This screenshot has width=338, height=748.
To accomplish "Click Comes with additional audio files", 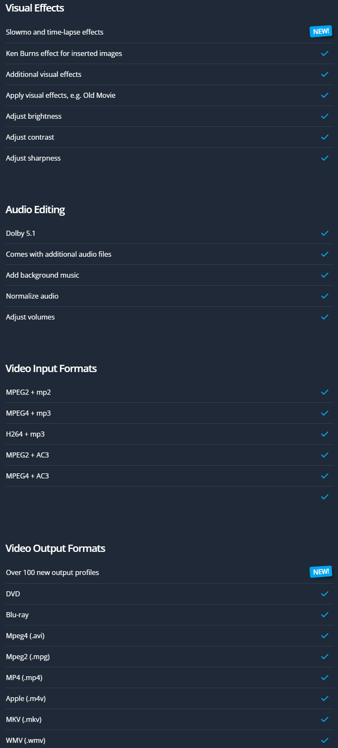I will pos(59,254).
